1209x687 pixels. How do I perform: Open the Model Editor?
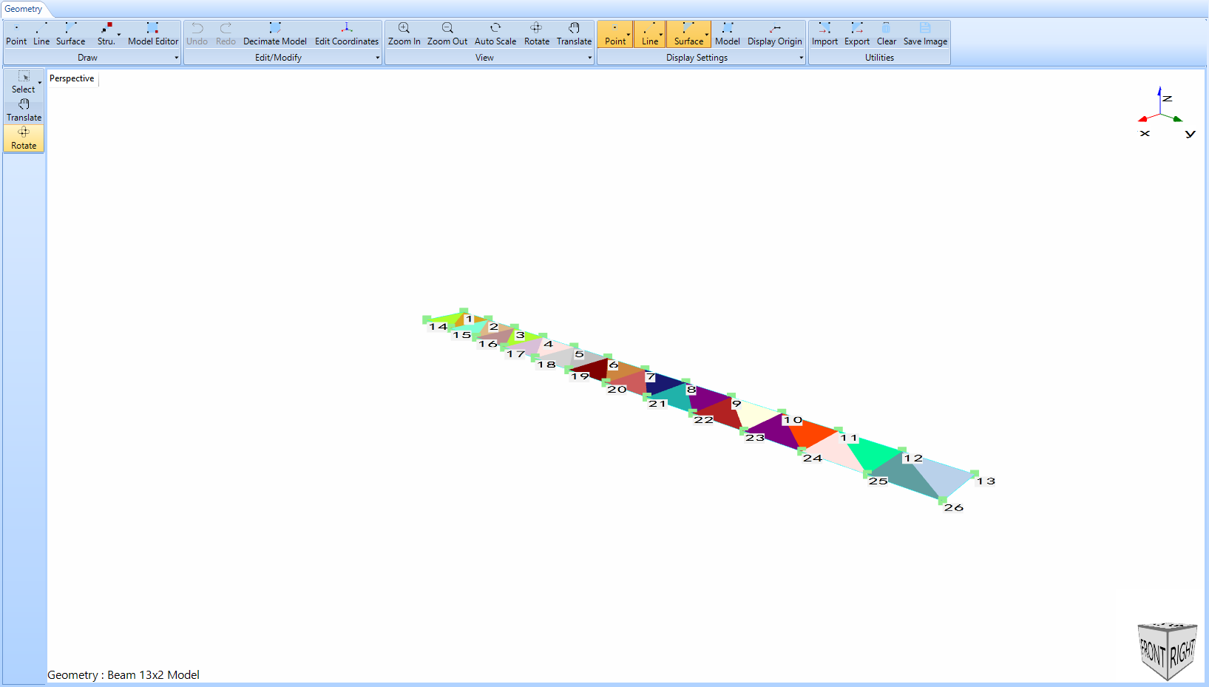152,34
